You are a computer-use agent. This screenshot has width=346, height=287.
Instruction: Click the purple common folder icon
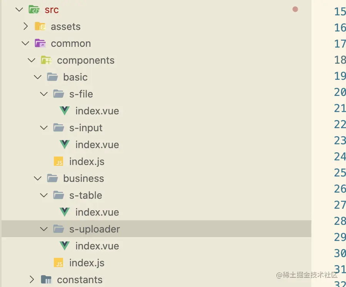[x=40, y=43]
